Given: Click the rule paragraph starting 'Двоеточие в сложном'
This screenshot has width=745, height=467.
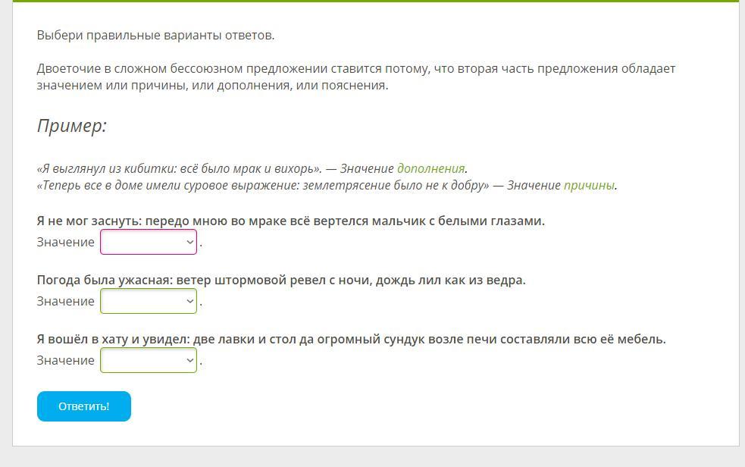Looking at the screenshot, I should coord(356,77).
